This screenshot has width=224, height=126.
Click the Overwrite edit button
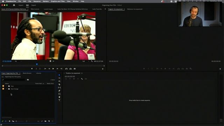coord(71,69)
